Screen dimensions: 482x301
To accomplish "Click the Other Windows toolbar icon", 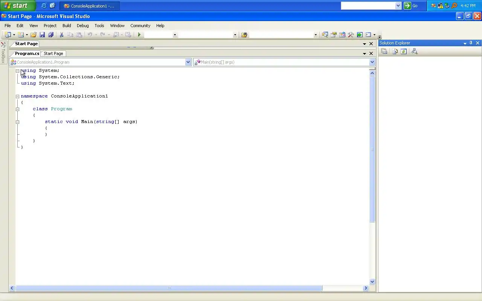I will pyautogui.click(x=368, y=35).
